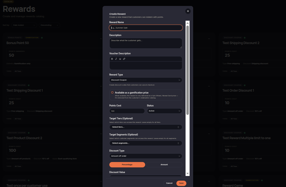Click the Bonus Point 50 card title

(18, 43)
